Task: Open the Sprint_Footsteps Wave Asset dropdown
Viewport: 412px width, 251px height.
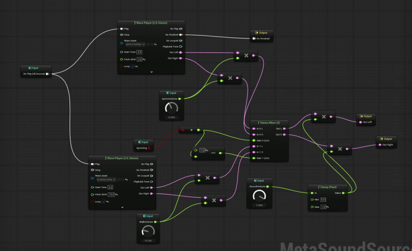Action: [x=136, y=45]
